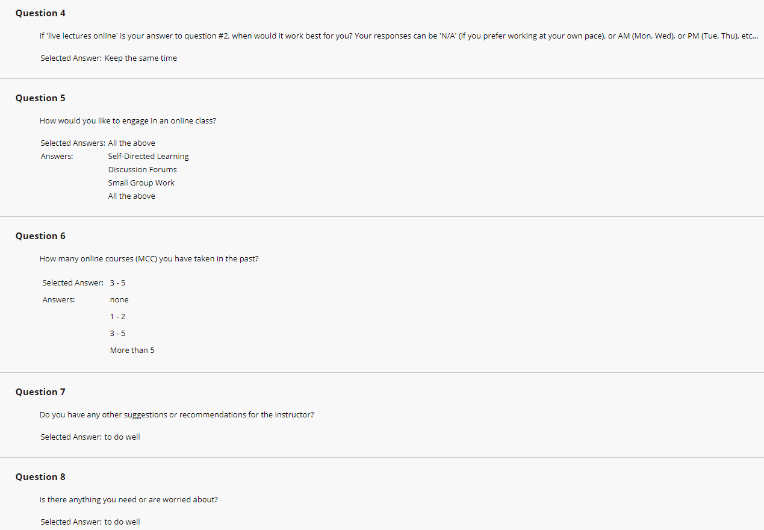
Task: Click the selected 'All the above' answer
Action: [132, 143]
